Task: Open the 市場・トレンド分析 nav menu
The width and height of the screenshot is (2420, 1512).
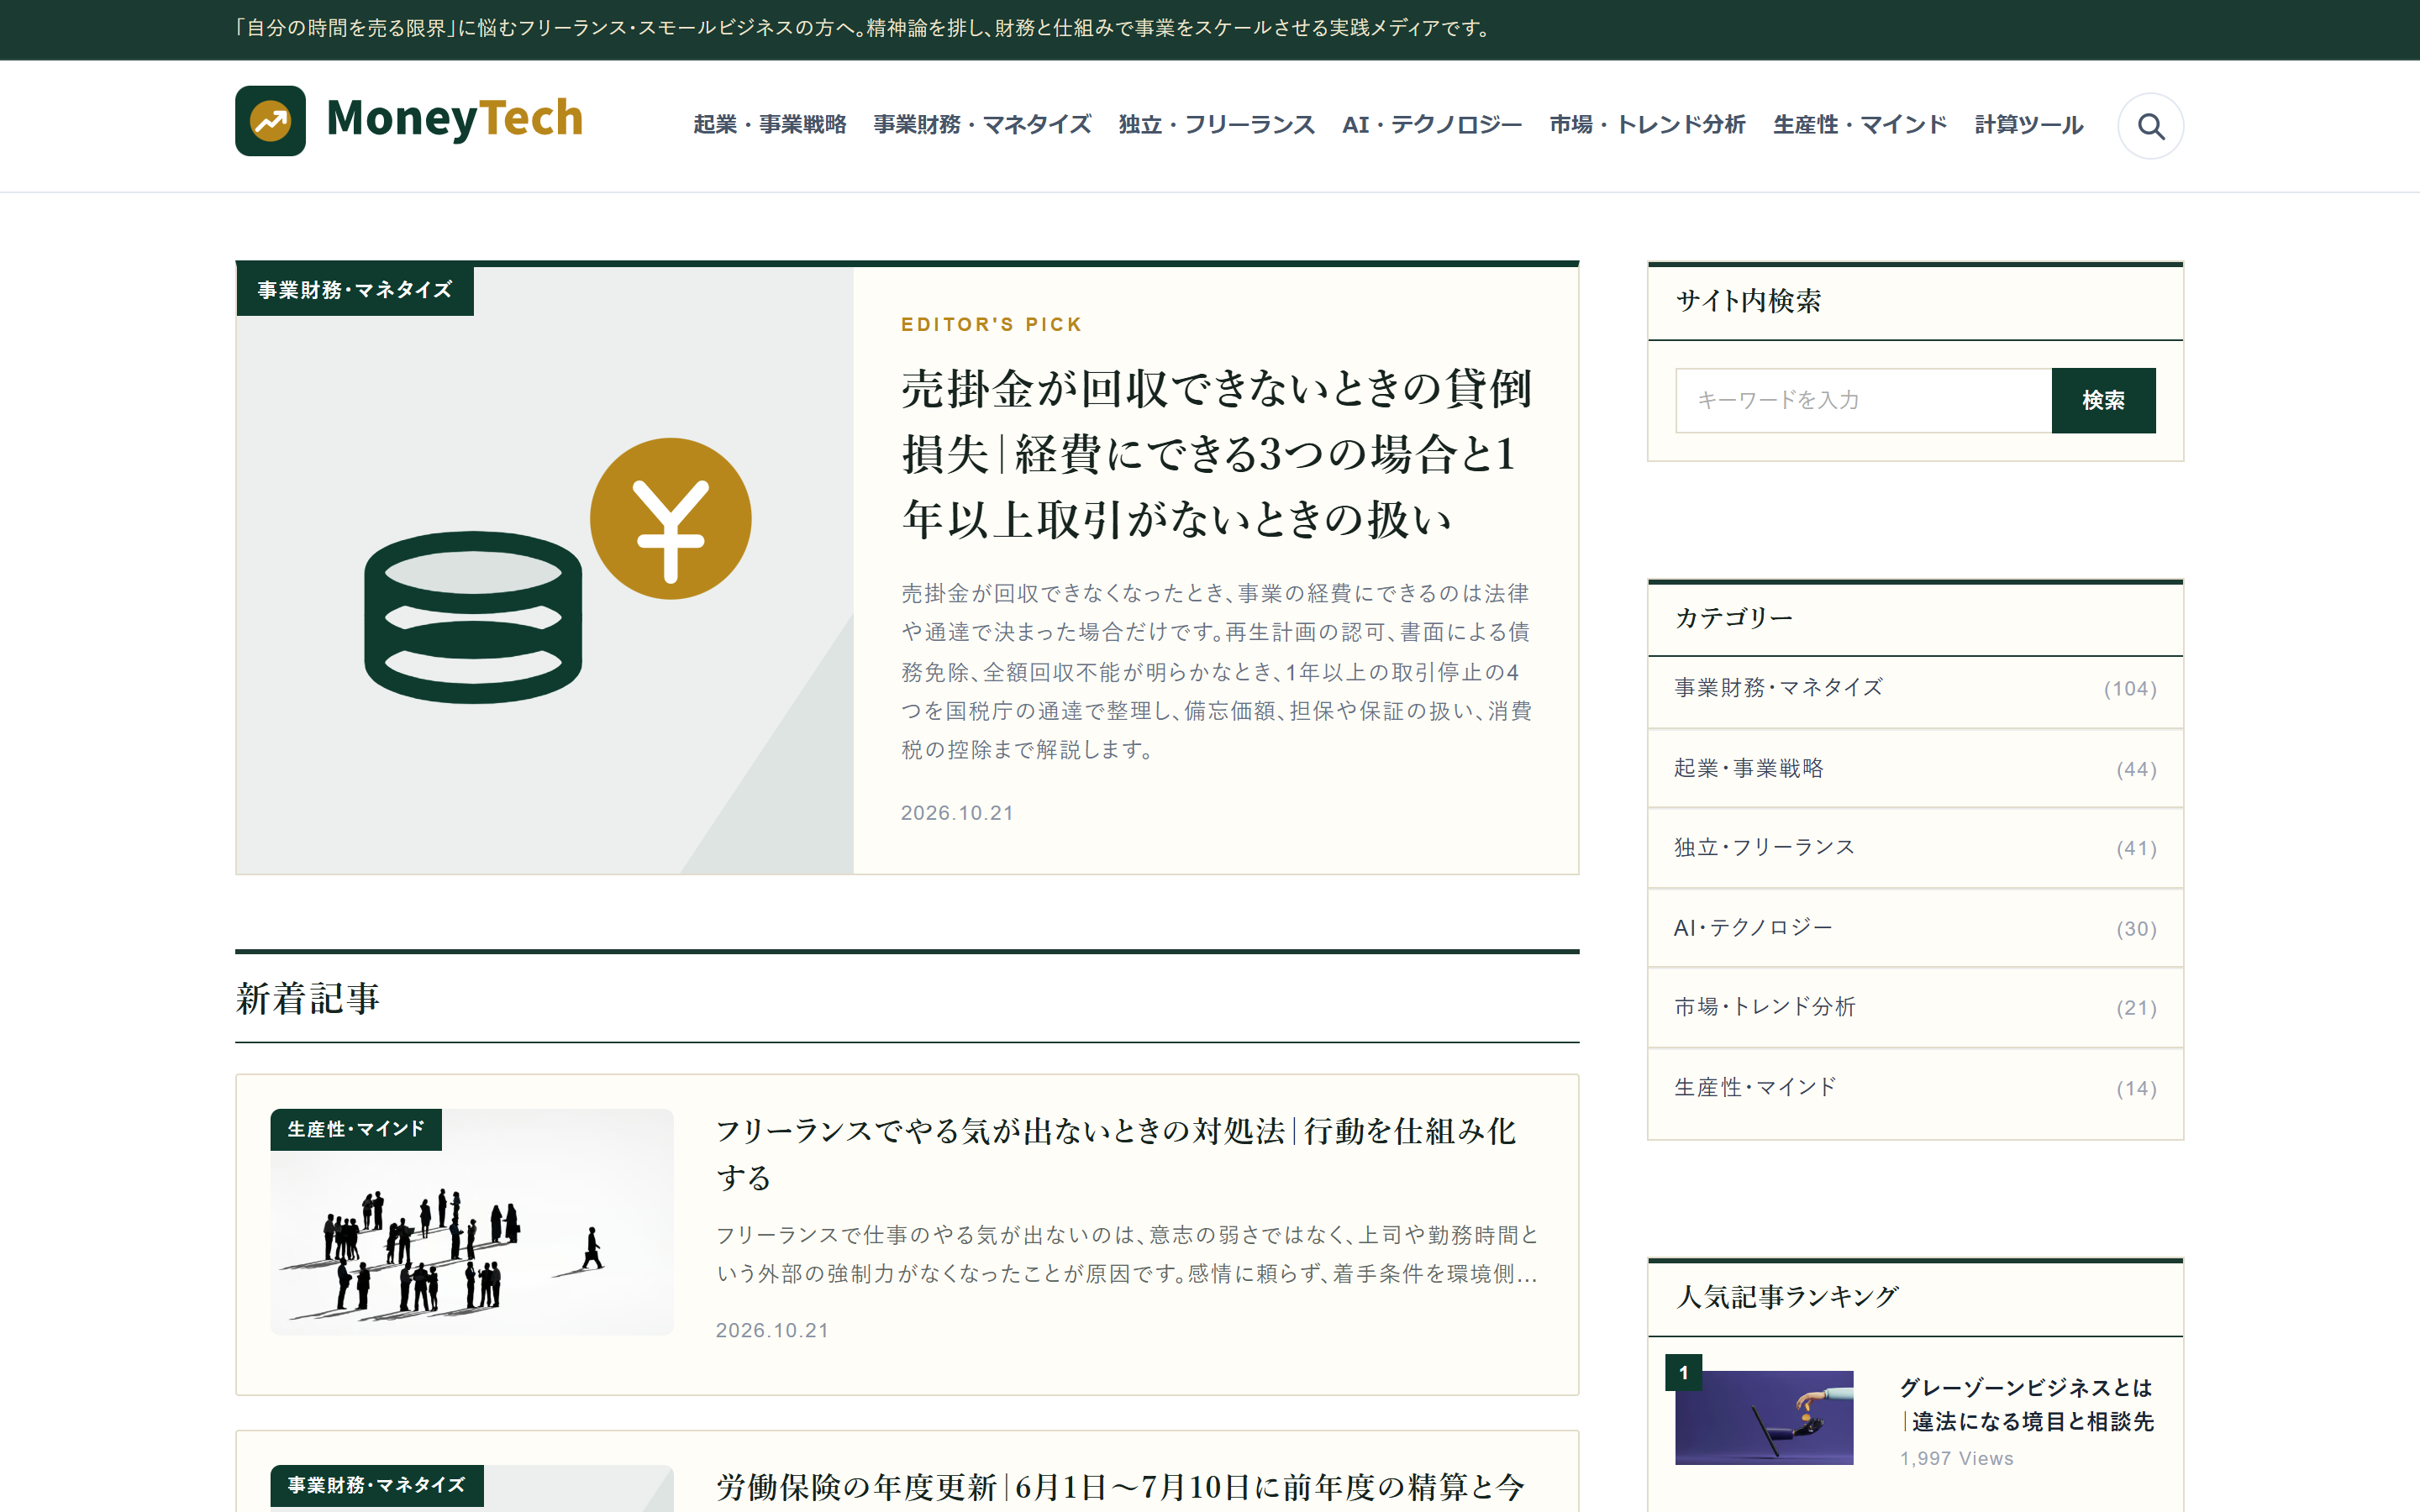Action: click(x=1647, y=125)
